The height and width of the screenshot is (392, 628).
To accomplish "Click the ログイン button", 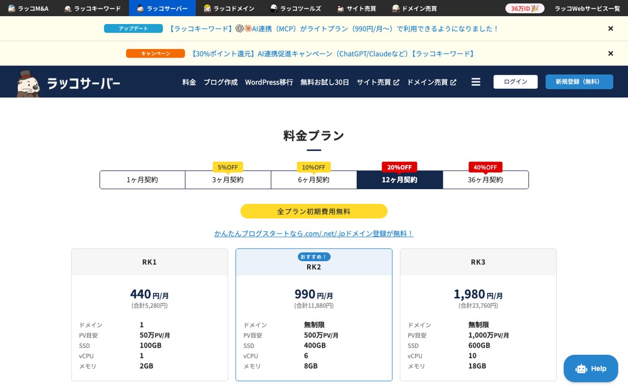I will tap(515, 82).
